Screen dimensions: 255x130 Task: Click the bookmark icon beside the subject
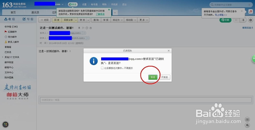79,28
